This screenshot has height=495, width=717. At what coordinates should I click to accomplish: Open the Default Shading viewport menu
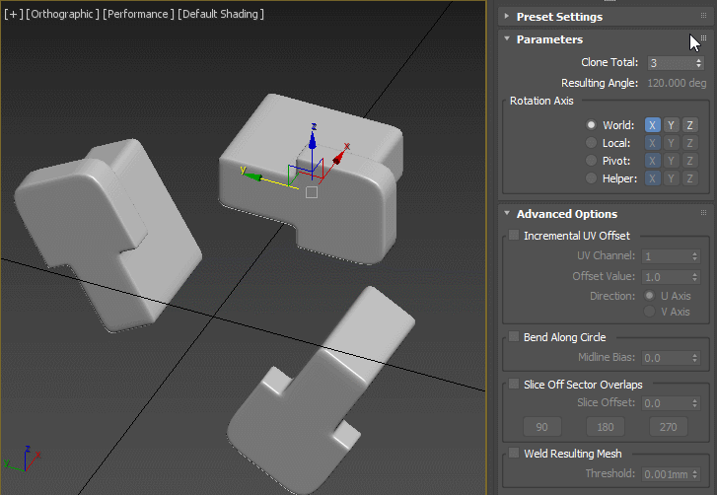click(221, 14)
